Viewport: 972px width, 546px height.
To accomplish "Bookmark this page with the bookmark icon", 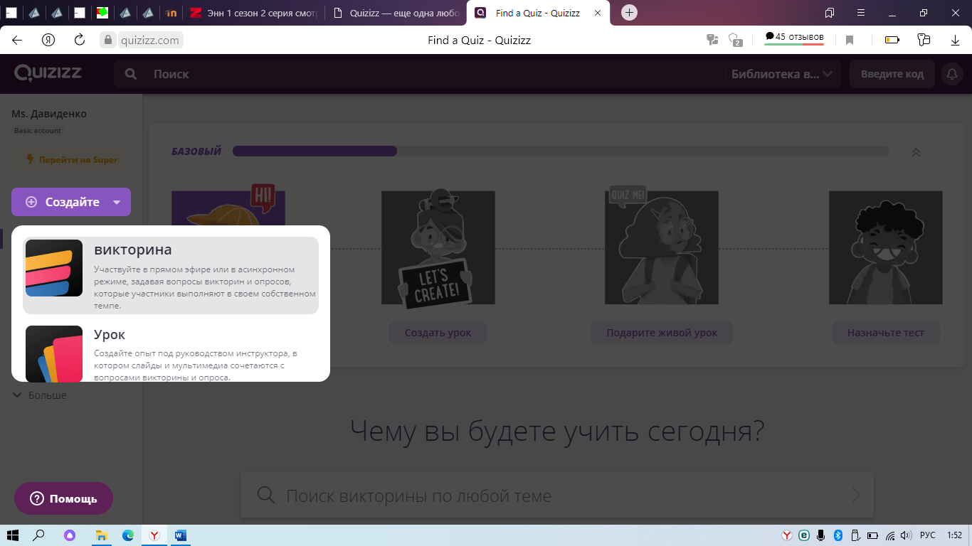I will [x=850, y=41].
